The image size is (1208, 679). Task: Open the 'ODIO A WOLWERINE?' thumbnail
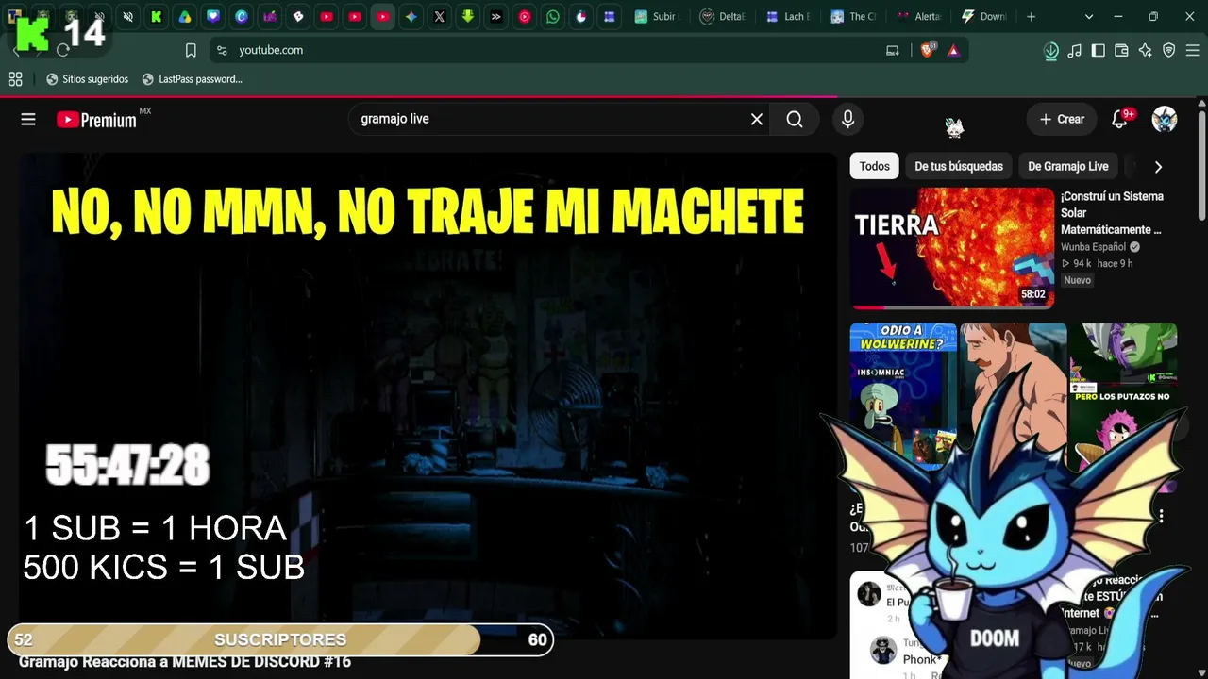click(903, 396)
